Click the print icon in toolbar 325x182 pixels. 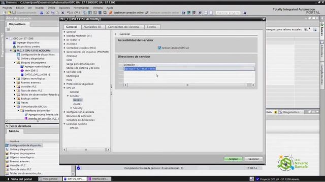click(42, 13)
